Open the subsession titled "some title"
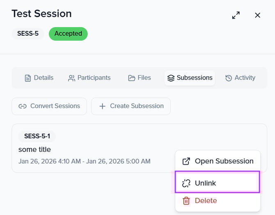Screen dimensions: 275x215 (35, 149)
